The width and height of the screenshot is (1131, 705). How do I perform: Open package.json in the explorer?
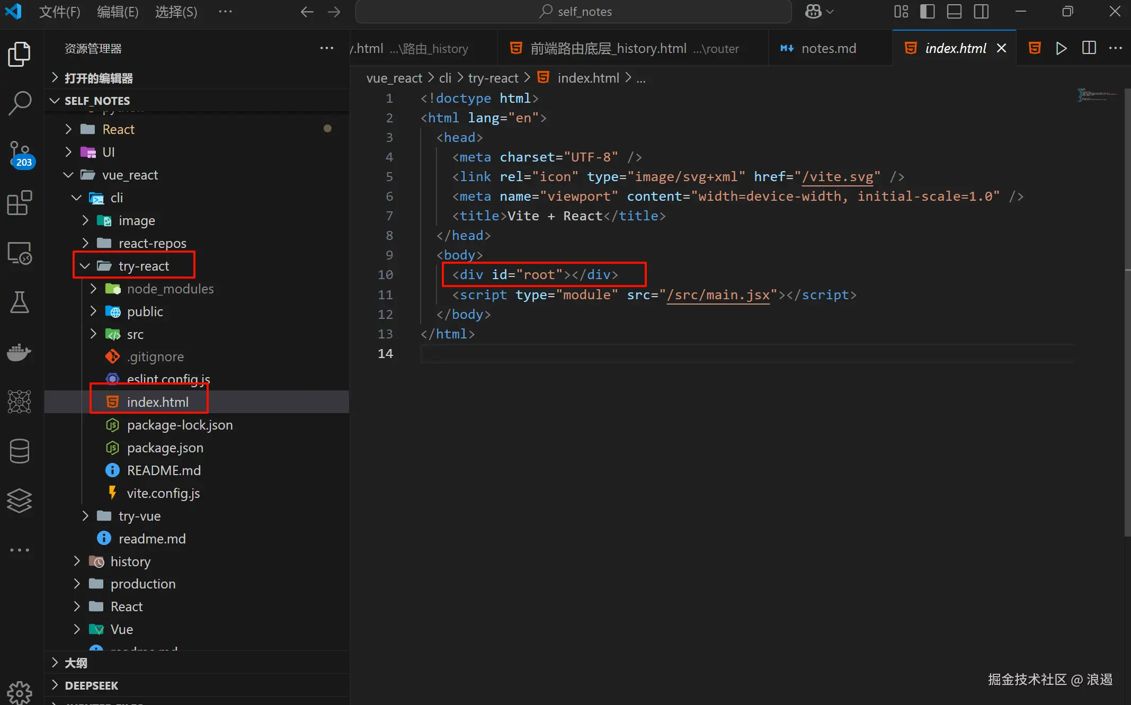coord(165,448)
